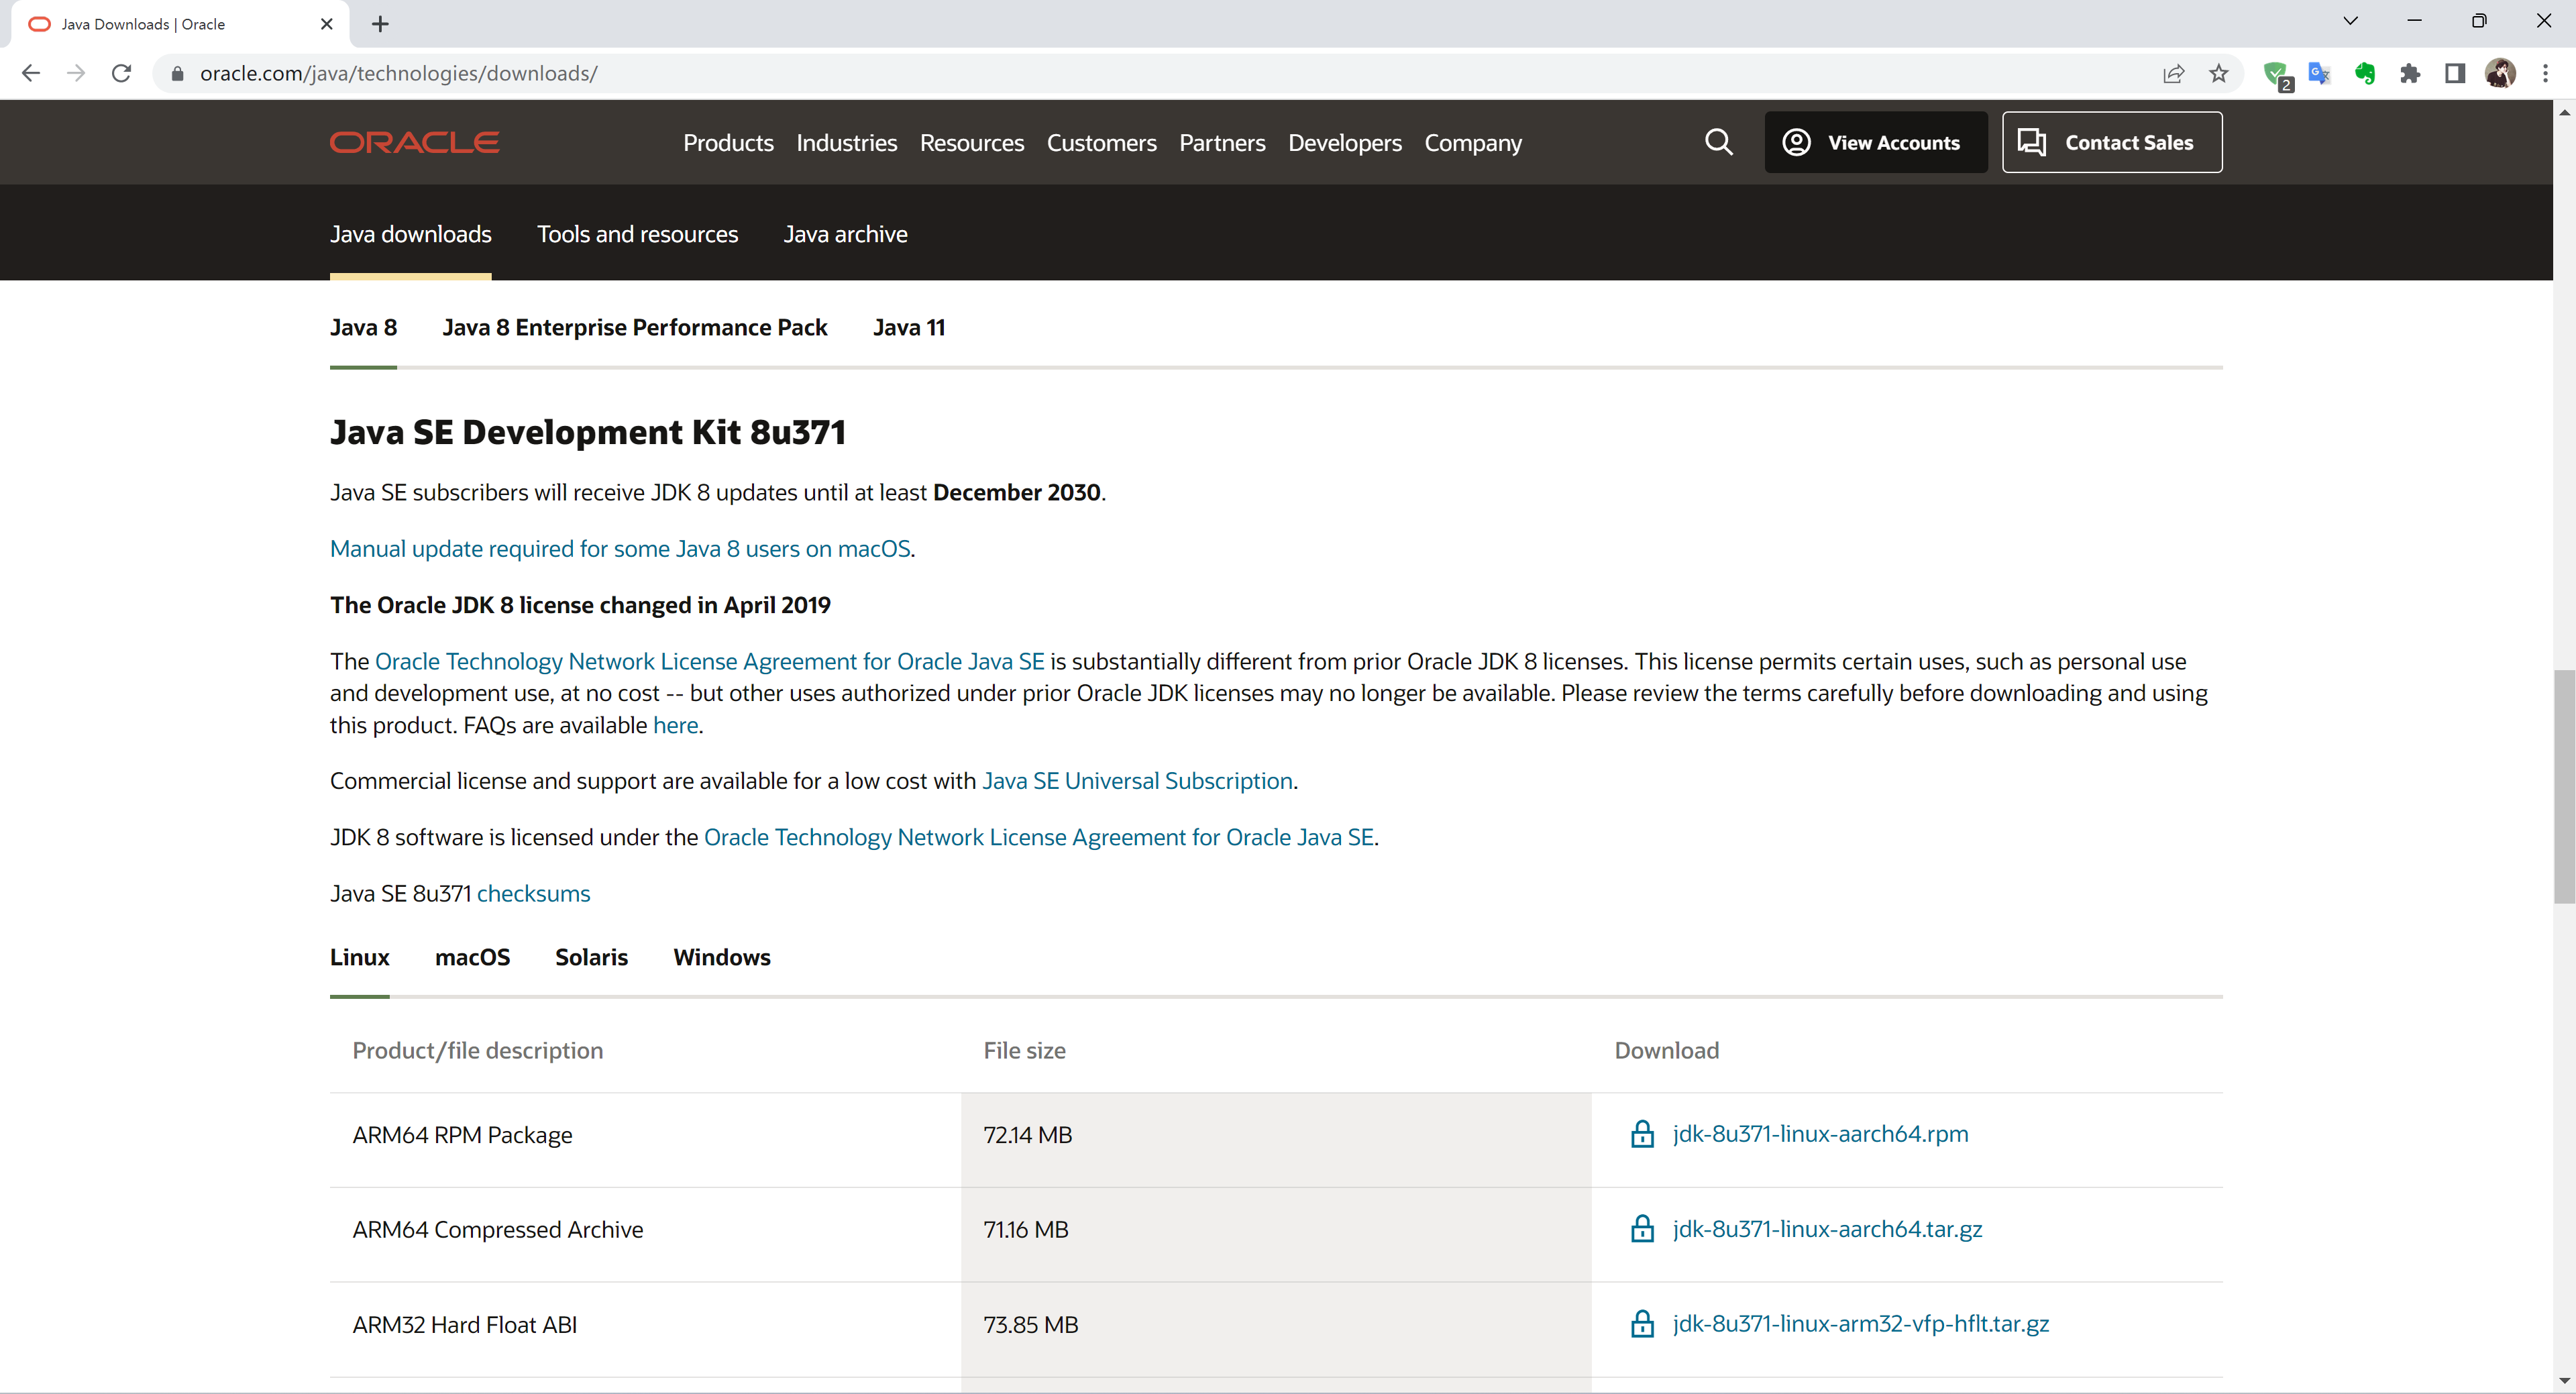Click the browser forward arrow
This screenshot has width=2576, height=1394.
[x=76, y=73]
